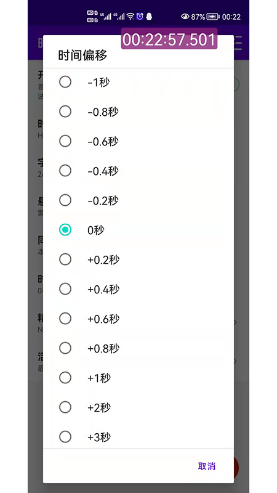Select the -0.8秒 offset option
The height and width of the screenshot is (493, 277).
tap(138, 112)
